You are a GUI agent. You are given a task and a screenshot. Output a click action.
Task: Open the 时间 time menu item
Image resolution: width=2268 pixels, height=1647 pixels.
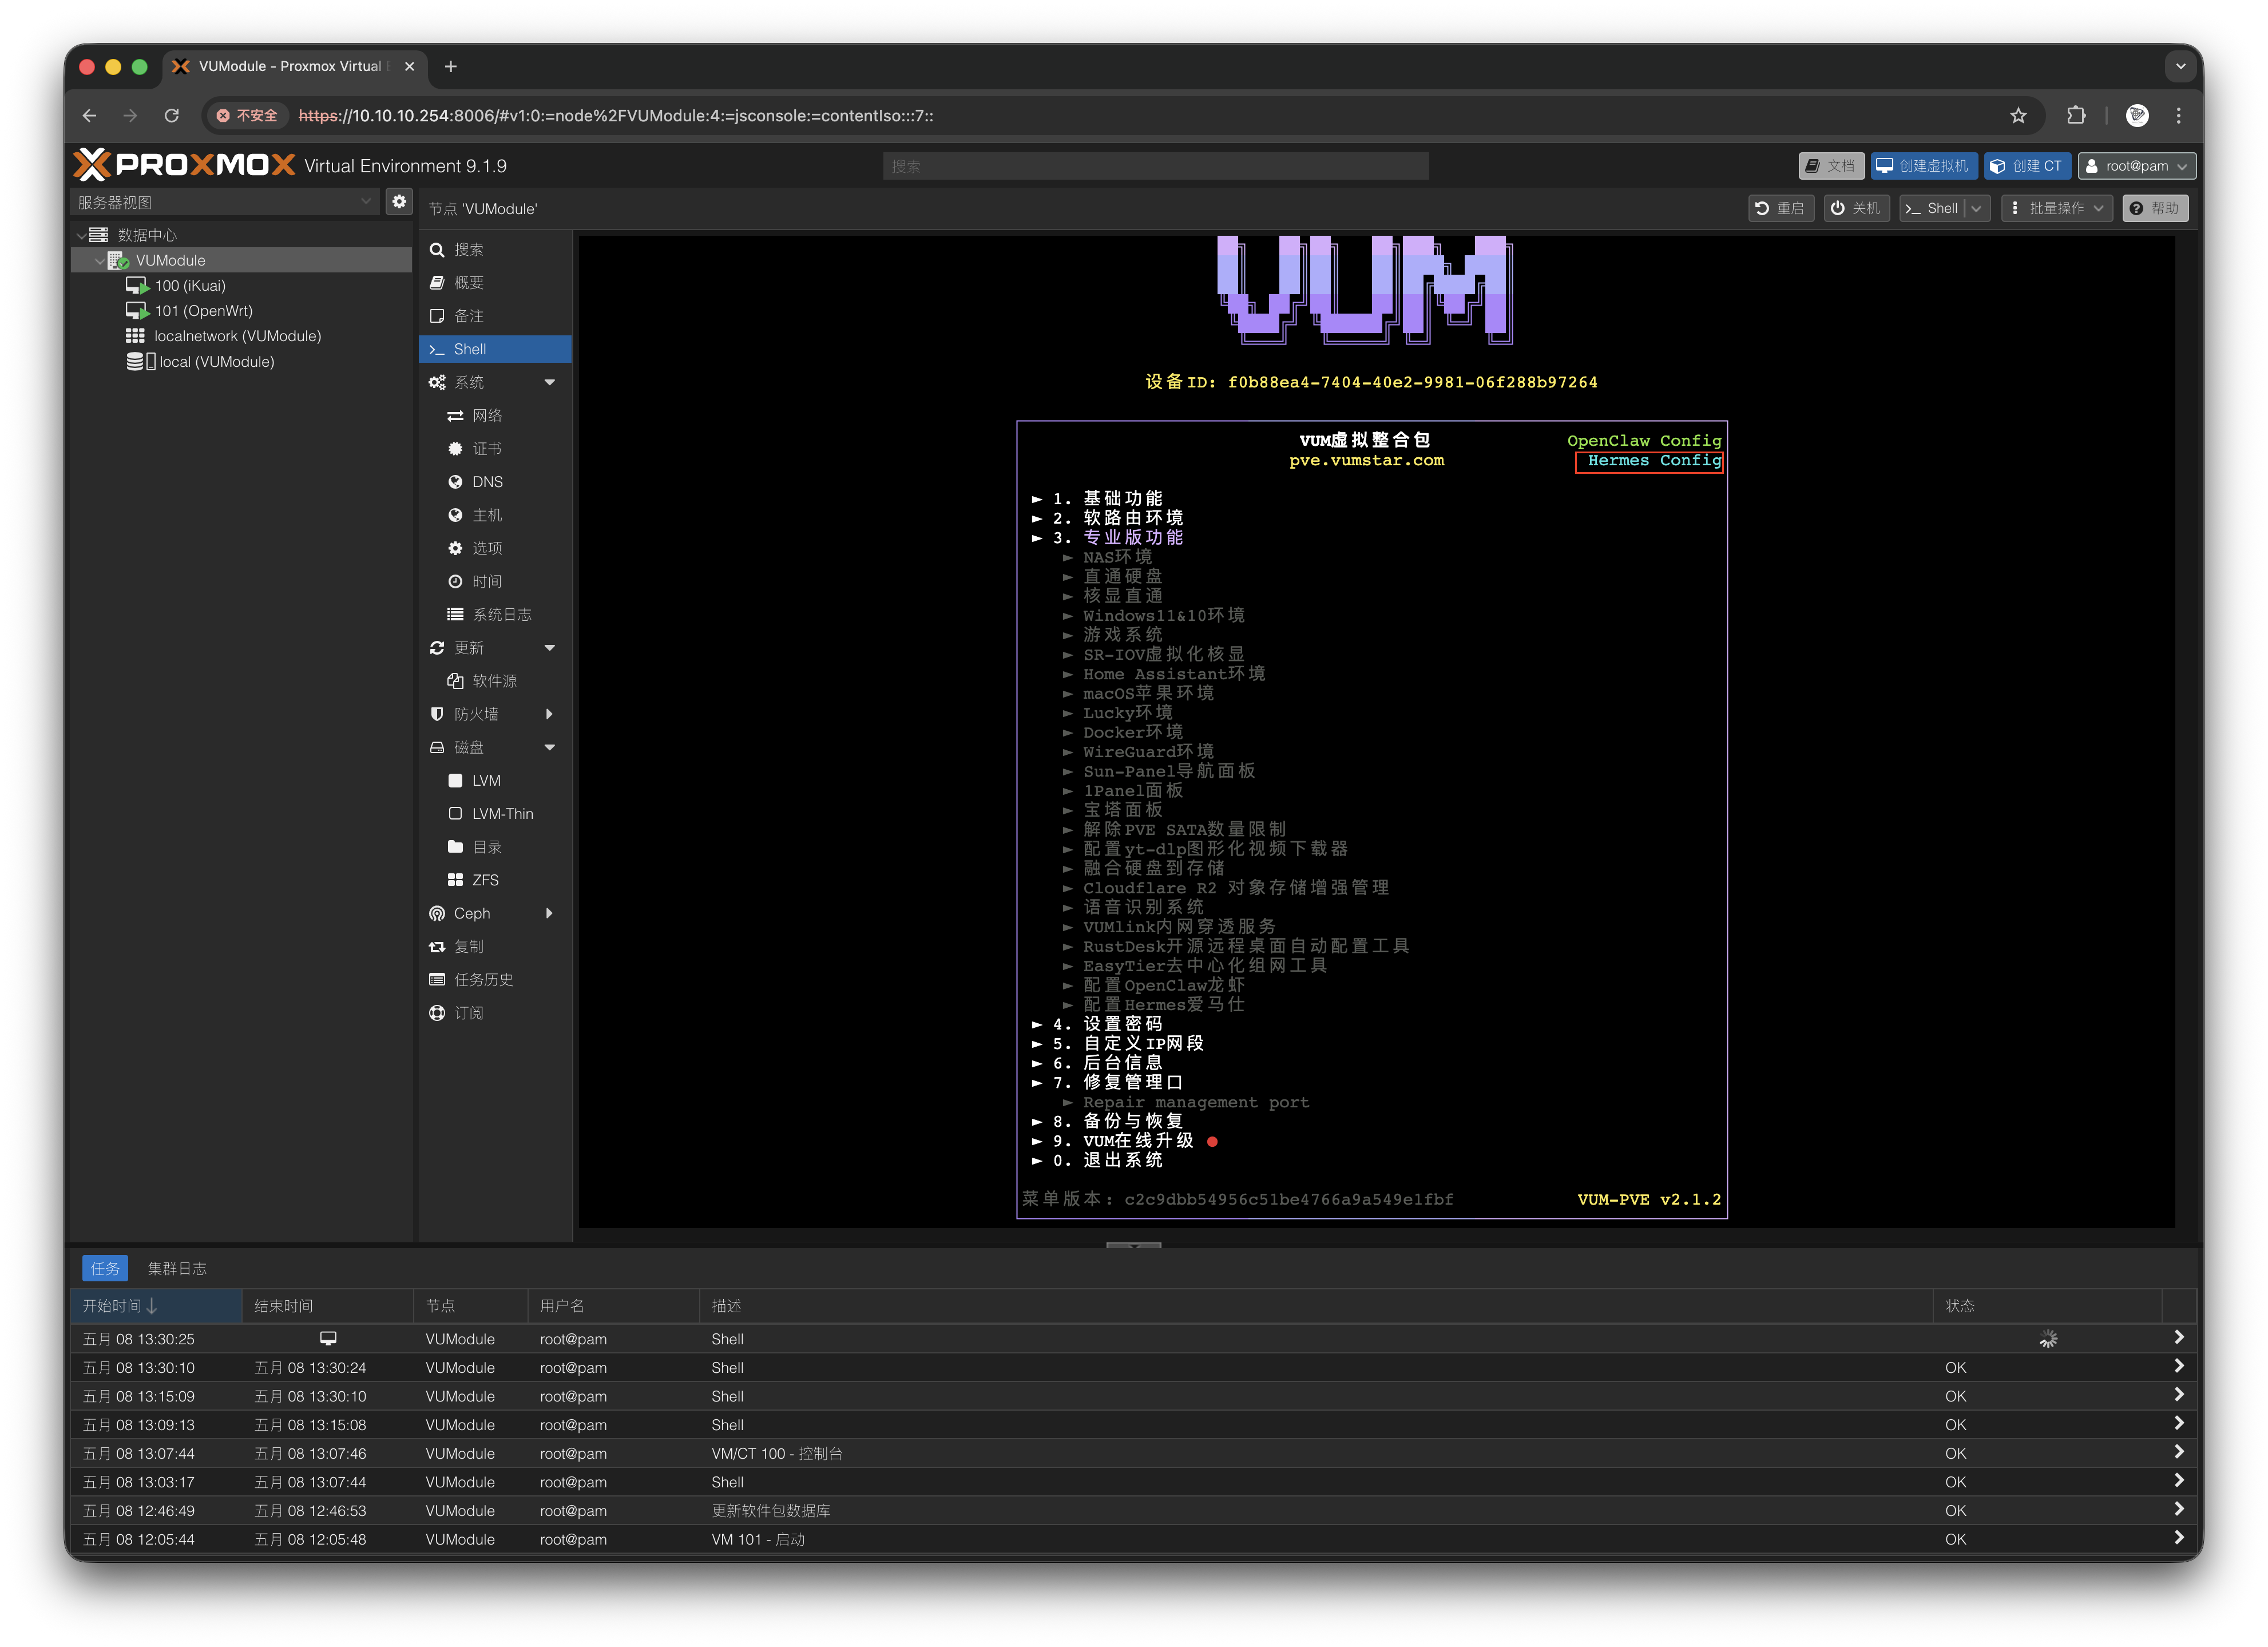[495, 581]
